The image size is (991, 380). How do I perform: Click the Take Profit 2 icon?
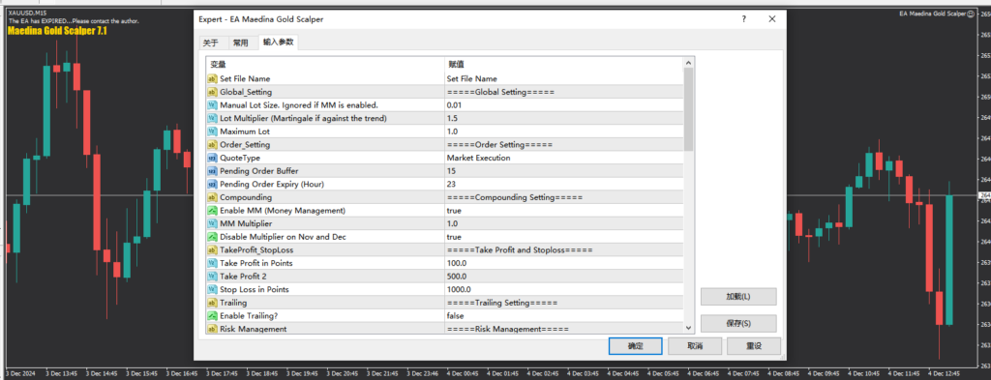point(212,277)
